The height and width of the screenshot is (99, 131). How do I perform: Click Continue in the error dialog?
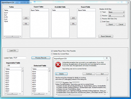89,74
